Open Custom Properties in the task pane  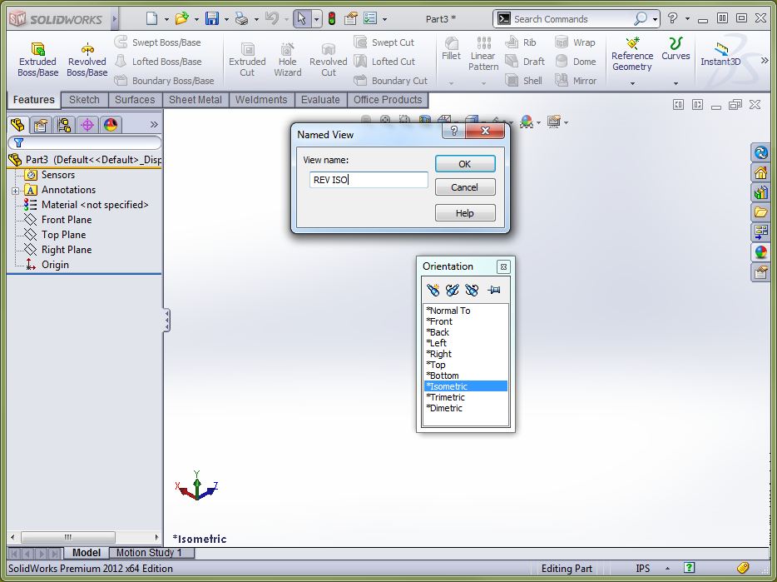pyautogui.click(x=760, y=272)
